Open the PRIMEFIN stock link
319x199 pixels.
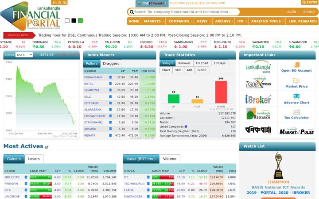(11, 184)
